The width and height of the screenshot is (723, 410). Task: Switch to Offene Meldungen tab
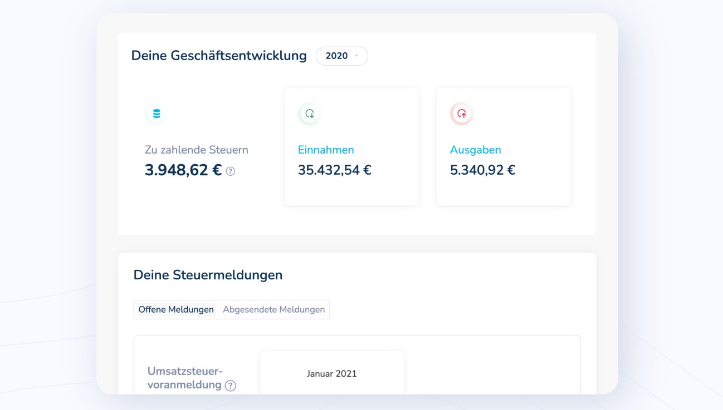176,310
